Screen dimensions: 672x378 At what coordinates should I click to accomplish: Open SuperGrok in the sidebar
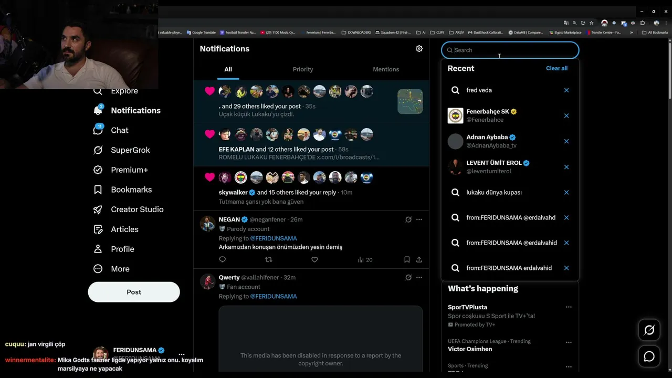(x=121, y=150)
